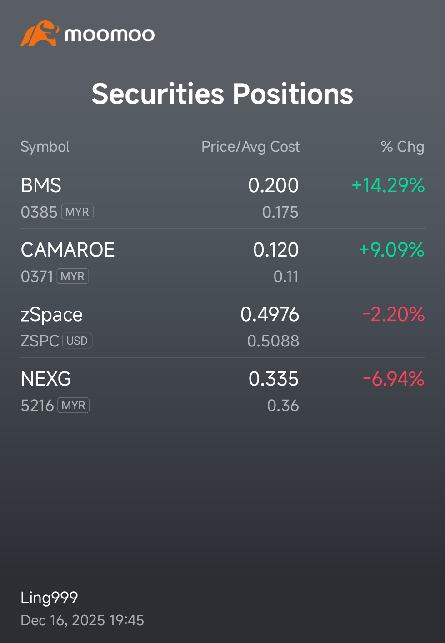Click the +9.09% change for CAMAROE
The height and width of the screenshot is (643, 445).
(391, 250)
